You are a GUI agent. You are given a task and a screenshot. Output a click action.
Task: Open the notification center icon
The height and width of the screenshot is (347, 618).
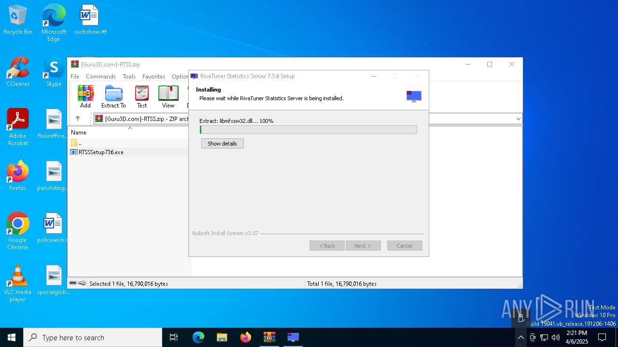(602, 337)
